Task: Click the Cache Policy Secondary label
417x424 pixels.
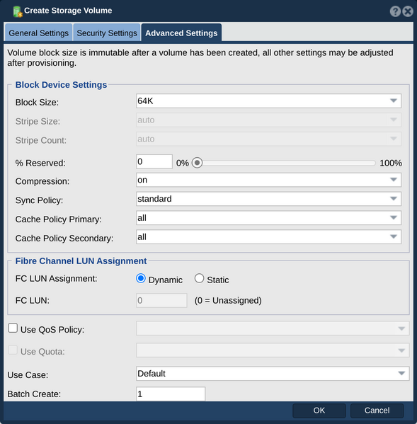Action: pos(64,239)
